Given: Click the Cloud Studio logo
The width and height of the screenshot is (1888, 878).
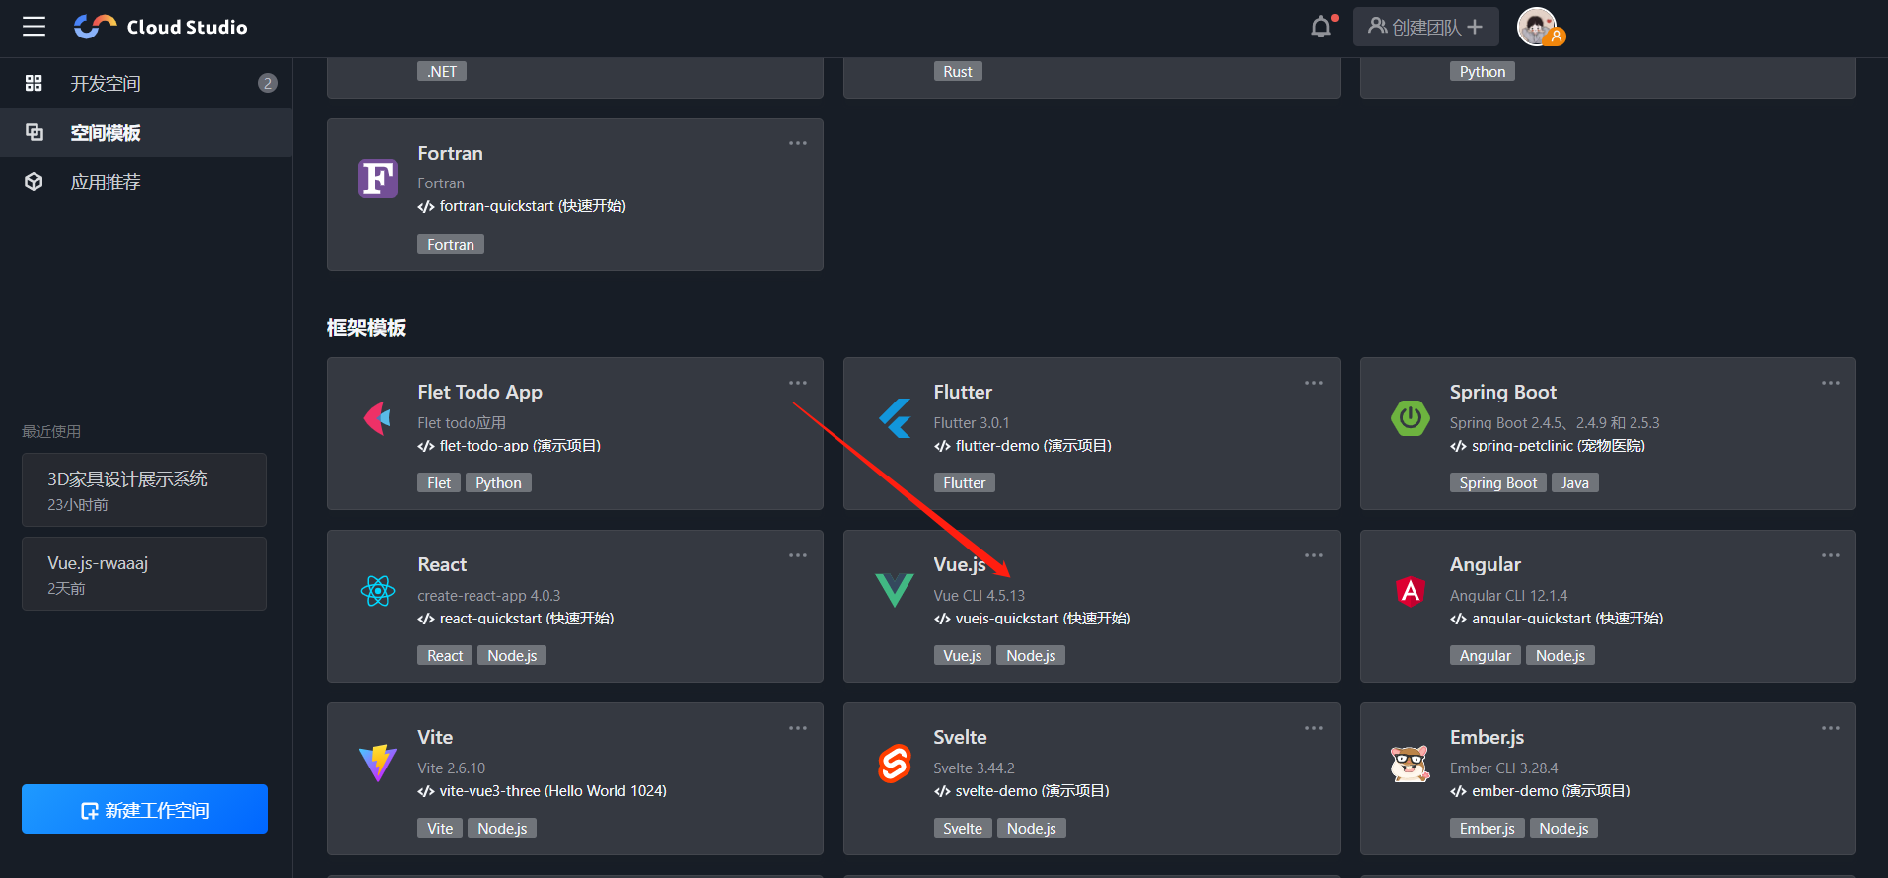Looking at the screenshot, I should point(161,27).
